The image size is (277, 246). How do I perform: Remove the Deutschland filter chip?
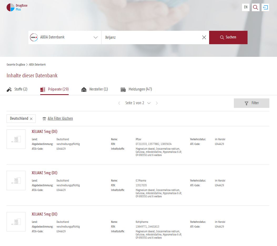pyautogui.click(x=31, y=119)
